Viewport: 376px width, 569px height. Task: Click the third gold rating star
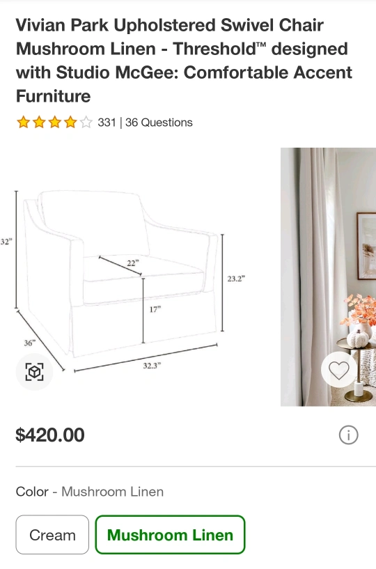[54, 123]
